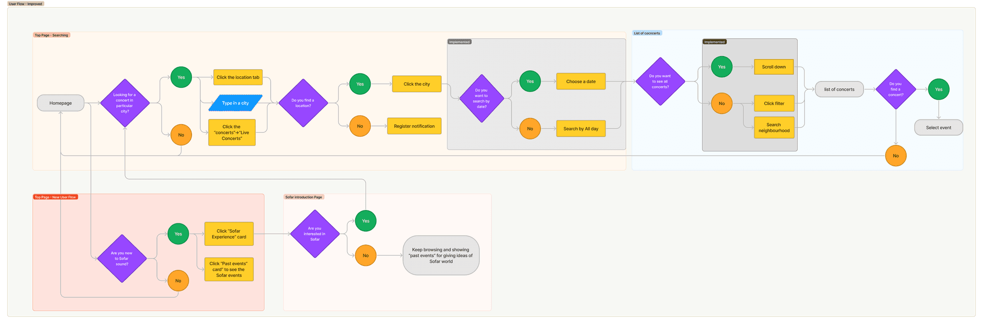Image resolution: width=983 pixels, height=324 pixels.
Task: Select the "Are you interested in Sofar" diamond
Action: pos(315,234)
